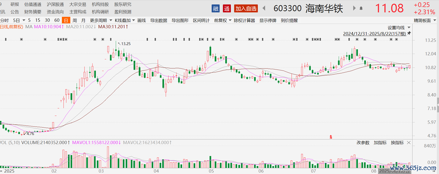Open the 财务摘要 menu item

pos(32,12)
